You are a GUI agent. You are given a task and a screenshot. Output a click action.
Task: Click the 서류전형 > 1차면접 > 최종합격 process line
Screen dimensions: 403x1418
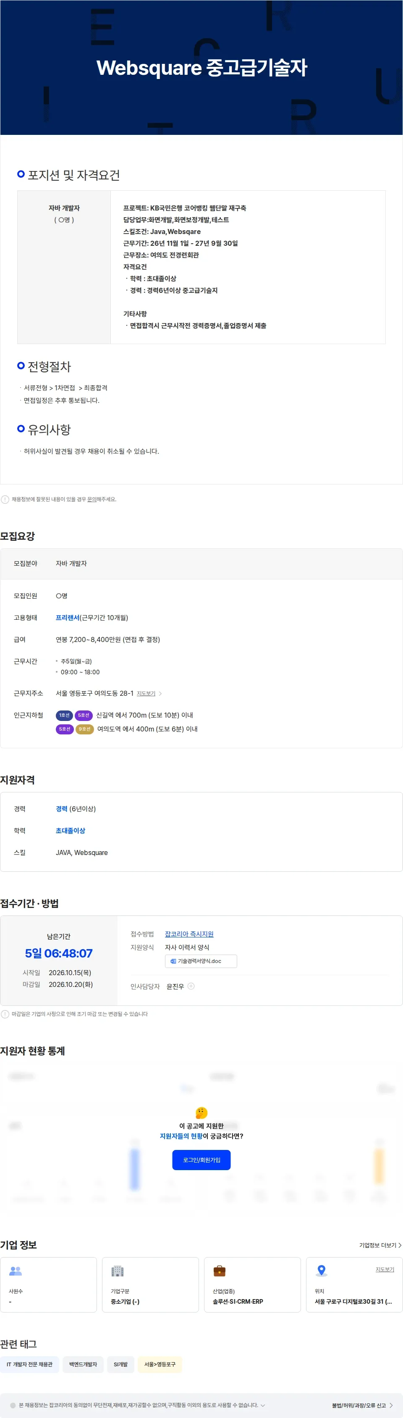65,388
